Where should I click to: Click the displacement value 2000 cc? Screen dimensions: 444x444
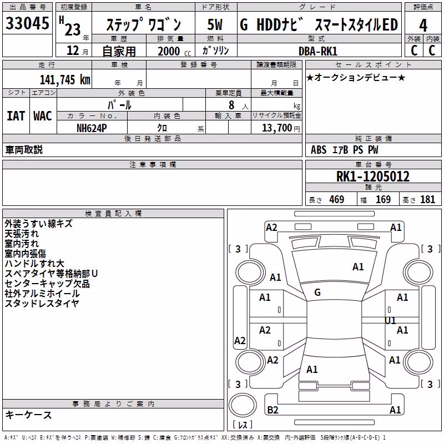174,51
